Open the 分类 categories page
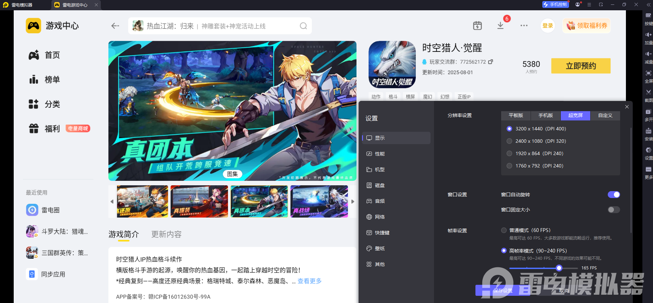This screenshot has height=303, width=653. [44, 104]
